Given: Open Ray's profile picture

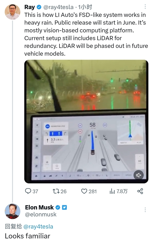Looking at the screenshot, I should [12, 12].
